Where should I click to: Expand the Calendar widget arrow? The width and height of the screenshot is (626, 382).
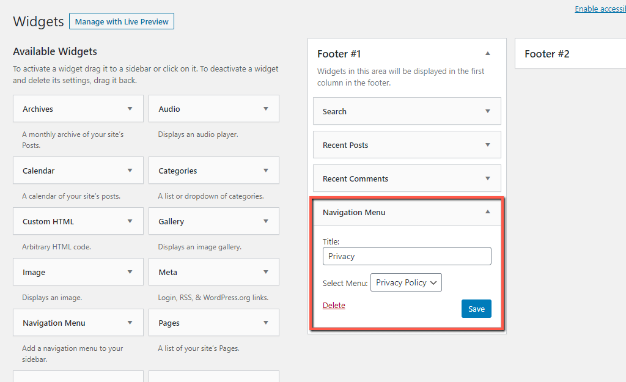tap(130, 171)
